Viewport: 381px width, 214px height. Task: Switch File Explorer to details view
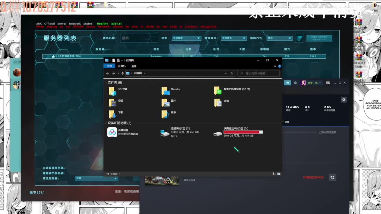(x=274, y=174)
